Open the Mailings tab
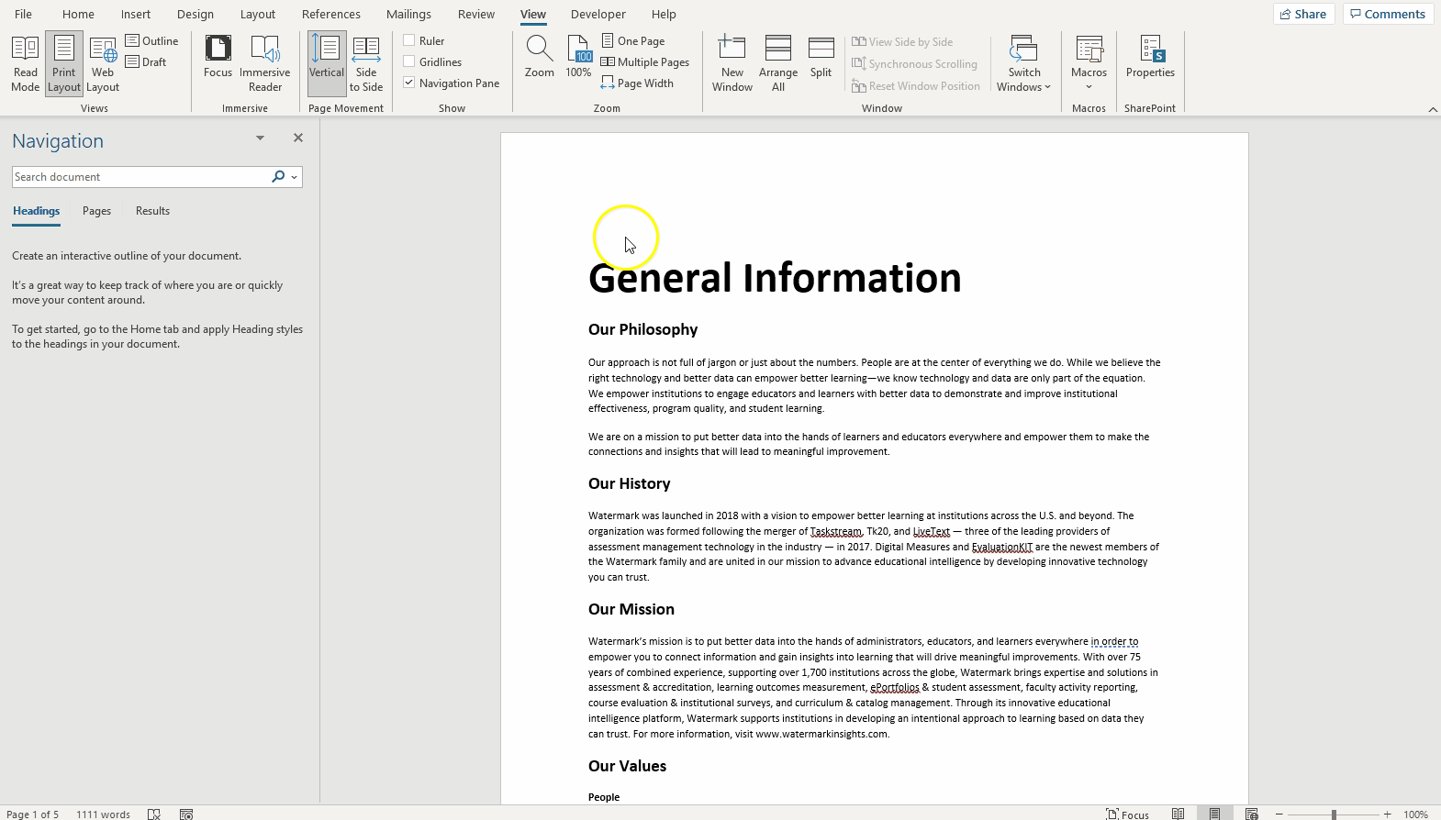The width and height of the screenshot is (1441, 820). [408, 14]
